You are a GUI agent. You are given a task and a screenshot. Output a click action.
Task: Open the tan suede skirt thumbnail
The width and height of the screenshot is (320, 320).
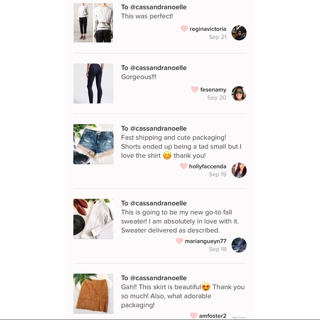tap(93, 294)
